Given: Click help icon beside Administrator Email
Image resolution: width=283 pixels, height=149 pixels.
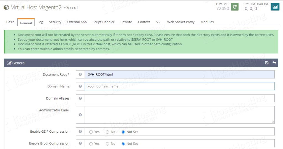Looking at the screenshot, I should click(80, 115).
